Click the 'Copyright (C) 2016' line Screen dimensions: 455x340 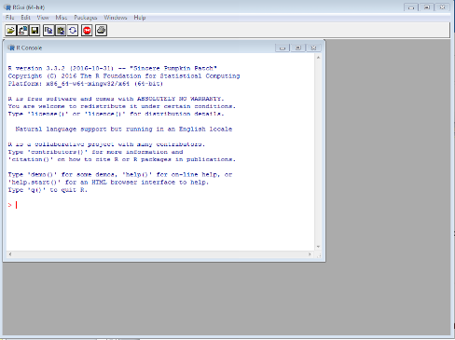124,76
